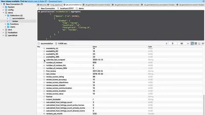
Task: Click the accomodation collection icon above results
Action: [x=39, y=43]
